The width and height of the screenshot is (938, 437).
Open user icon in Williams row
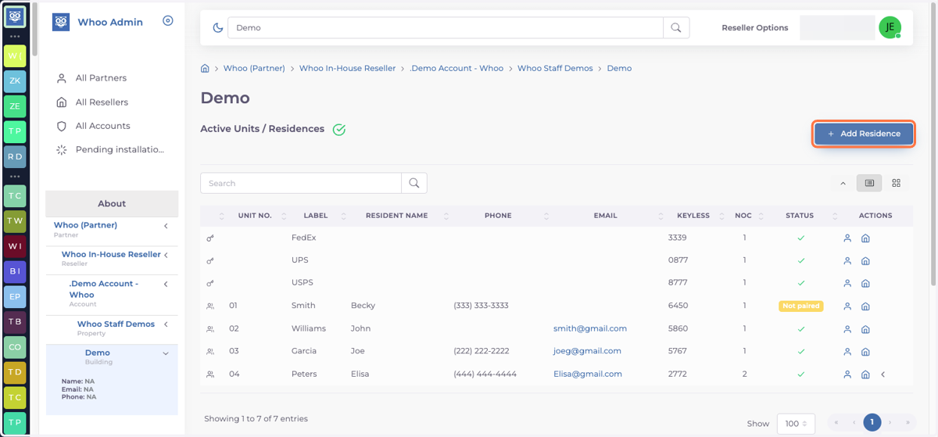click(x=847, y=329)
